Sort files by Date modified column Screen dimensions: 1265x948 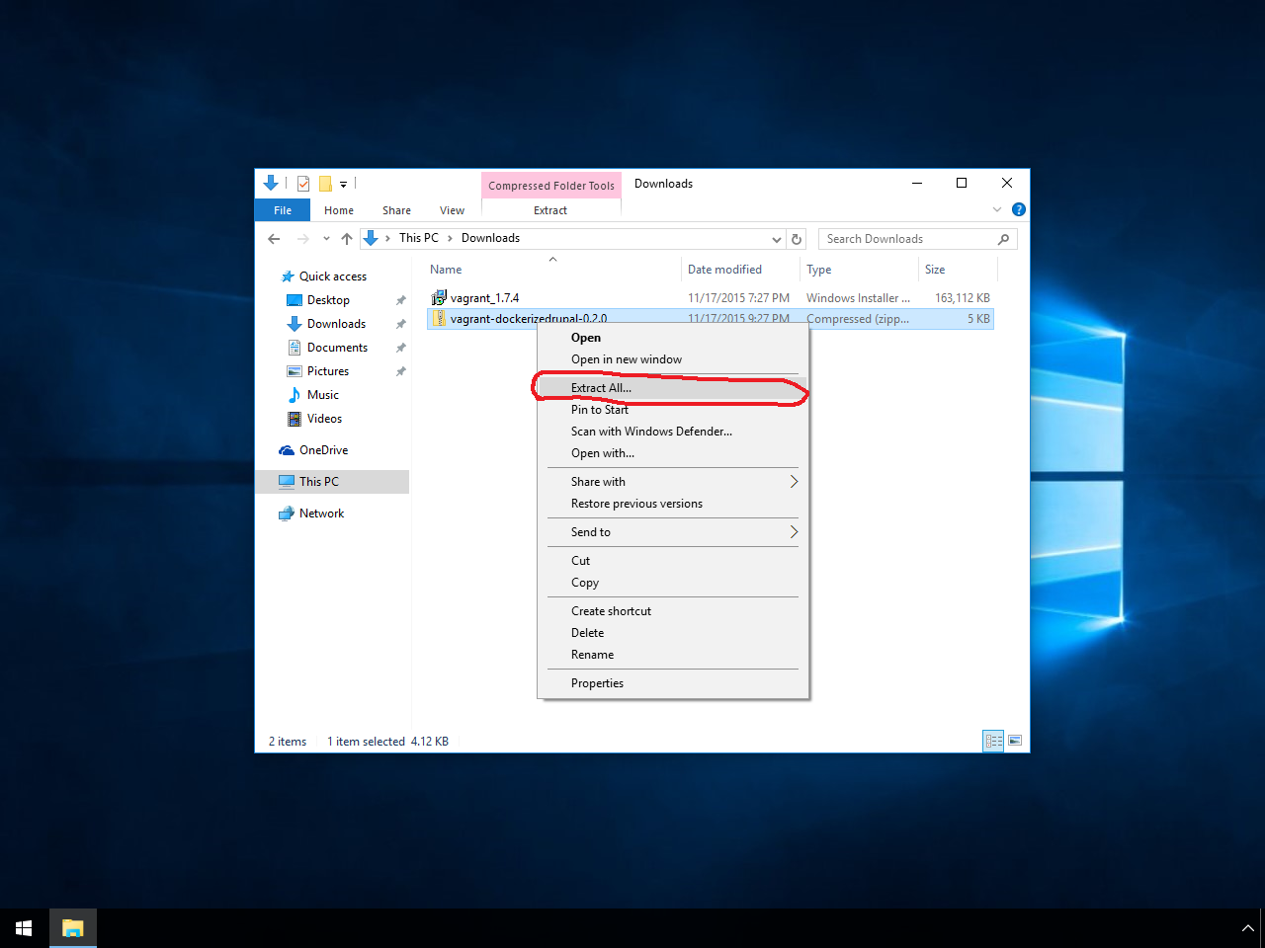point(724,270)
